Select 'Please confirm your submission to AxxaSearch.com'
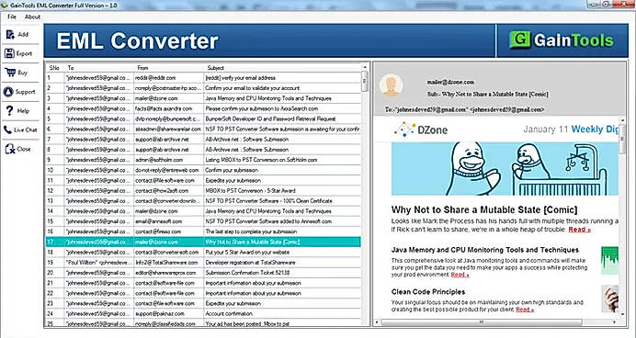The image size is (636, 338). [x=203, y=108]
